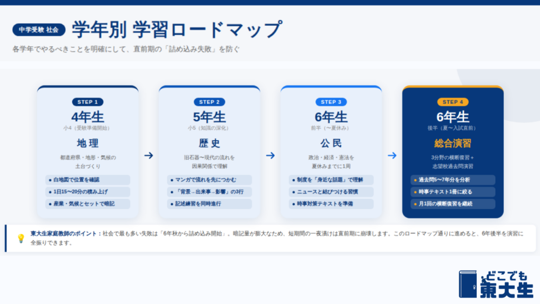This screenshot has height=304, width=540.
Task: Click the 歴史 subject label
Action: tap(209, 143)
